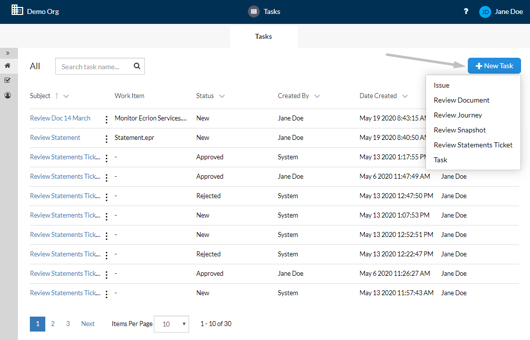Open Created By column dropdown chevron

[317, 96]
